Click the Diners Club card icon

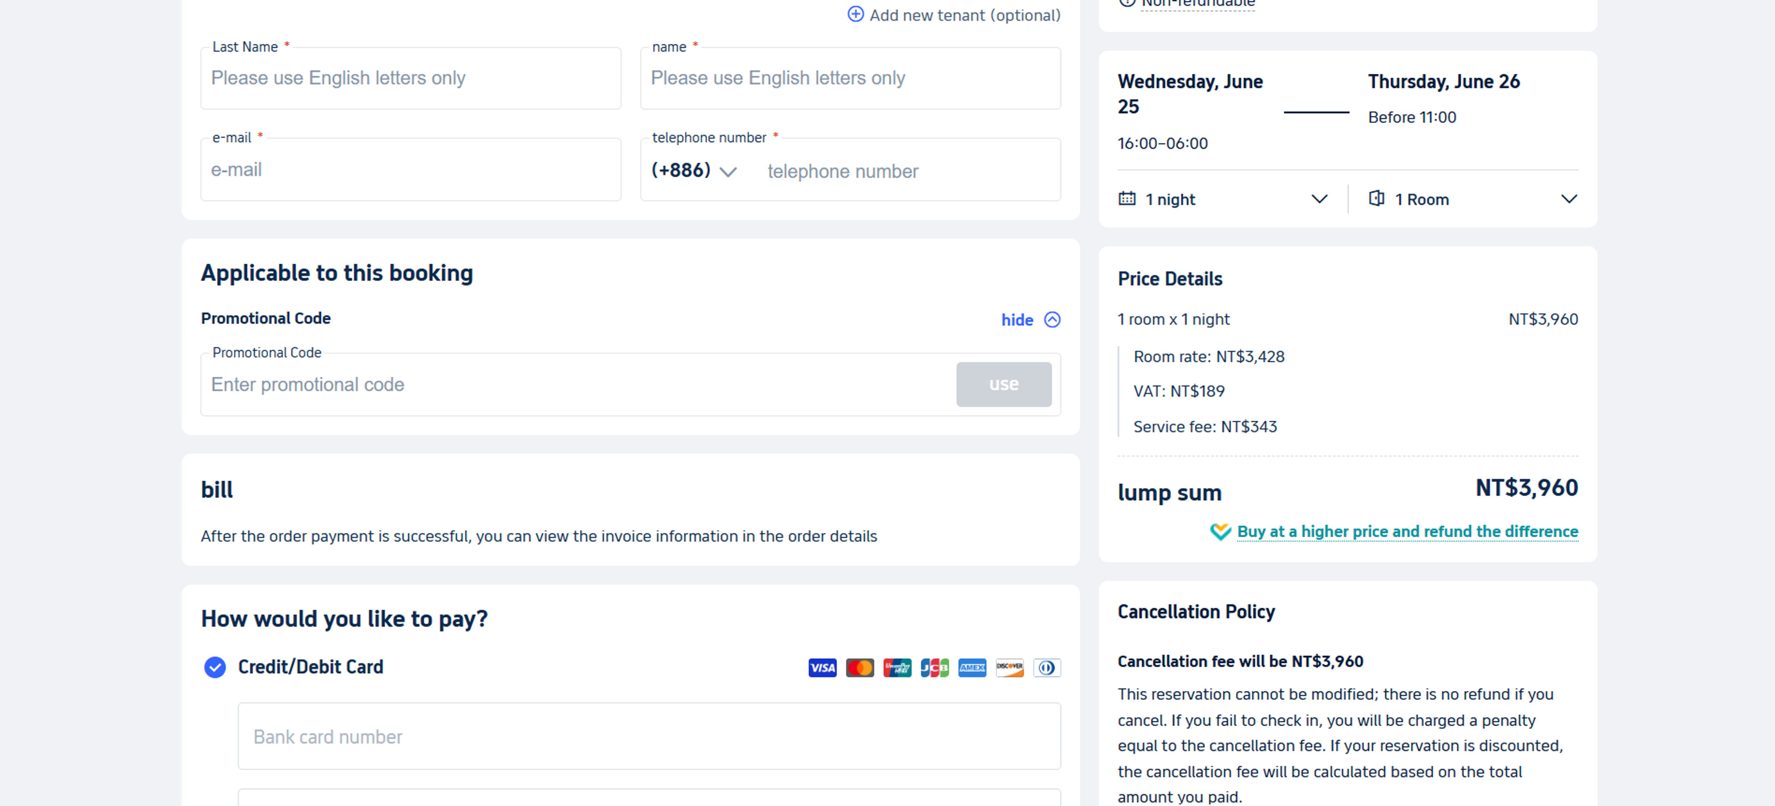click(x=1047, y=667)
